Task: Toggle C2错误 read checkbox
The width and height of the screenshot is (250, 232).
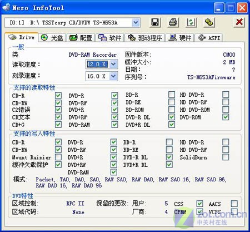Action: 58,110
